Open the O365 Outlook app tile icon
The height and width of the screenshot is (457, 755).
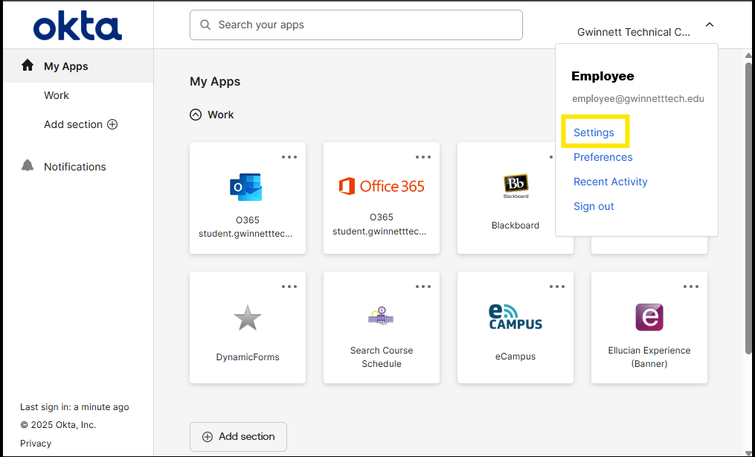(x=246, y=188)
